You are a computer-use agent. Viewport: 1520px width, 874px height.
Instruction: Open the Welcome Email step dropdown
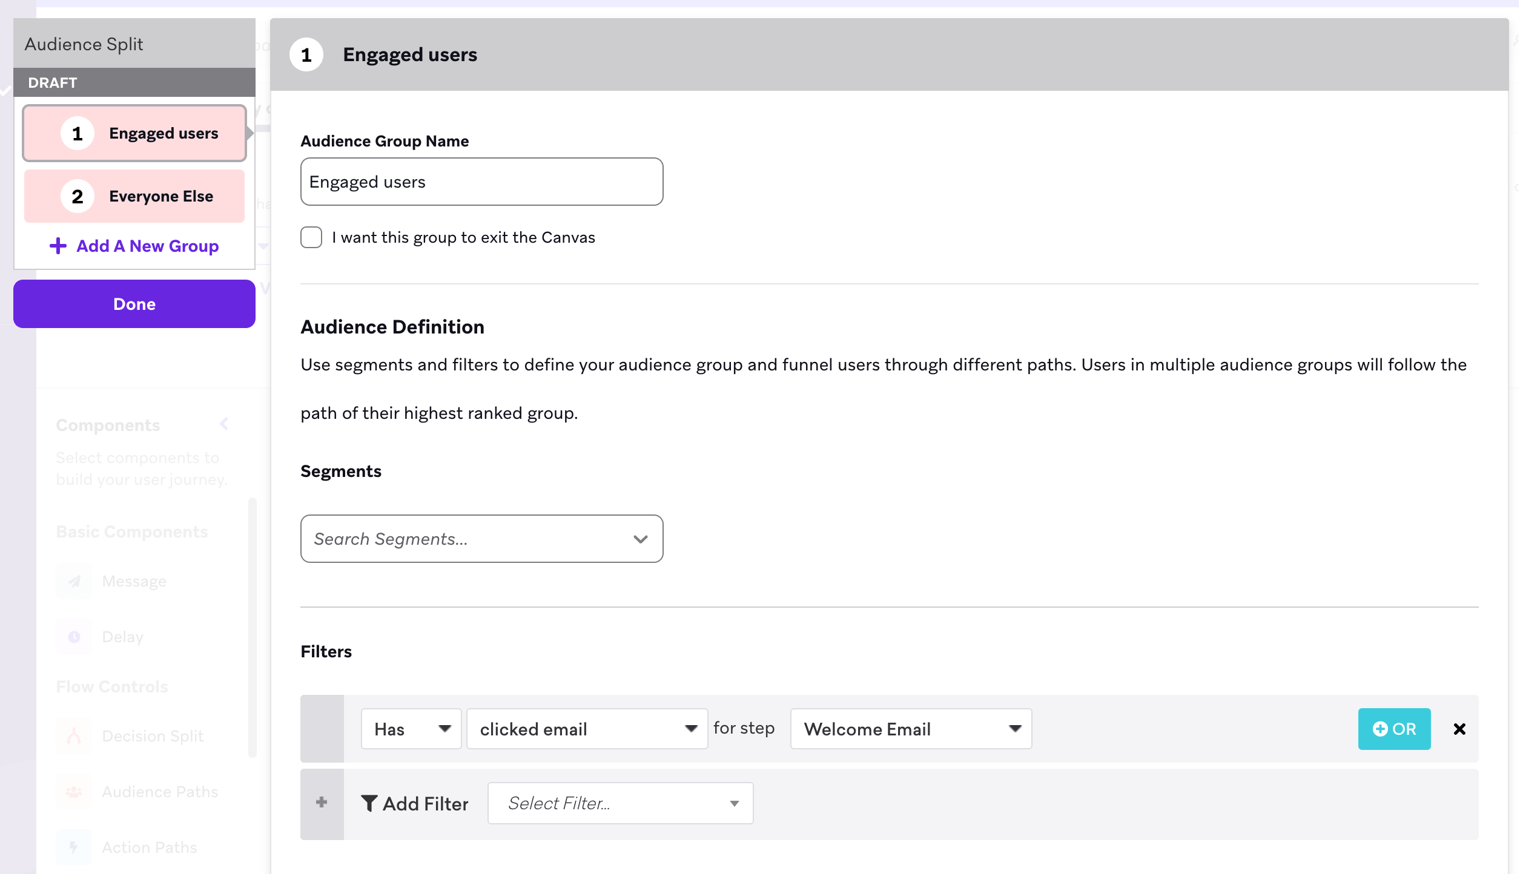[x=911, y=729]
